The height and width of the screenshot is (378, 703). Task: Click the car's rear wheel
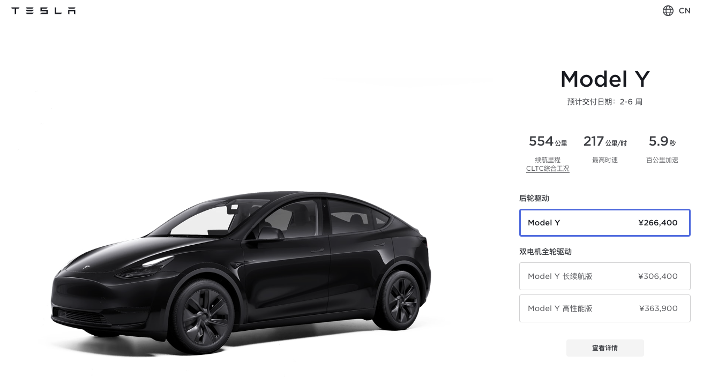tap(397, 300)
